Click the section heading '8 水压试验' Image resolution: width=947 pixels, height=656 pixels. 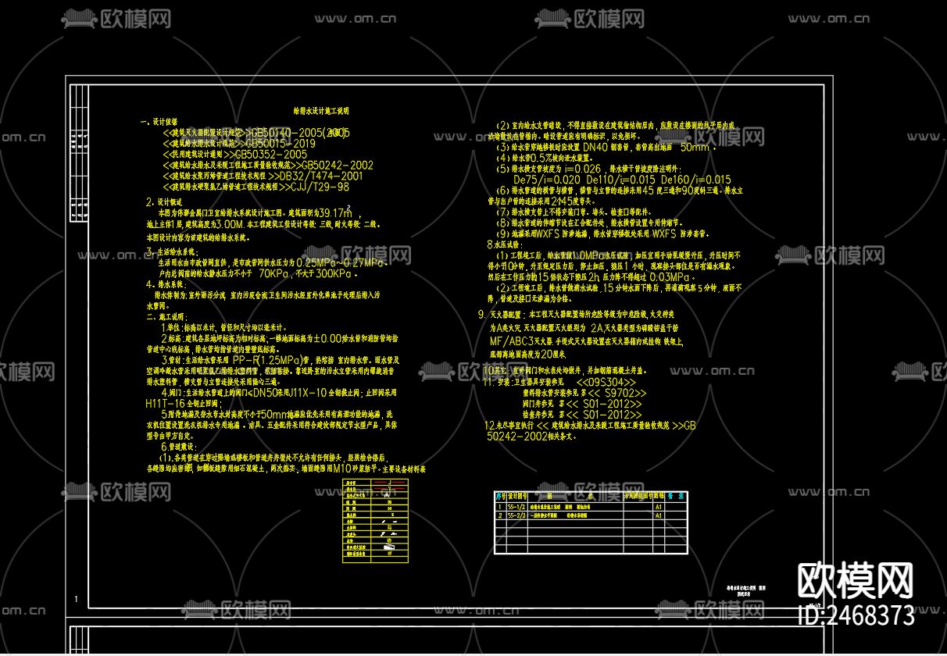(505, 244)
